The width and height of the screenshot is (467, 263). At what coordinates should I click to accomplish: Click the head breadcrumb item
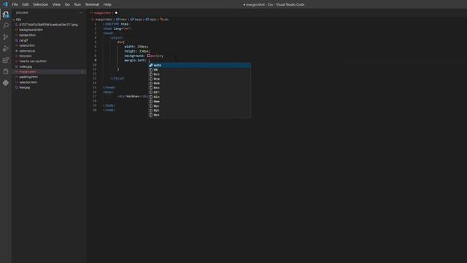138,20
